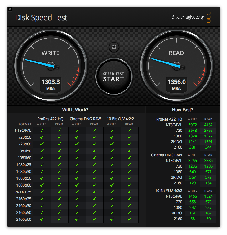Click ProRes 422 HQ read checkmark for 720p50
This screenshot has width=227, height=235.
[x=59, y=137]
